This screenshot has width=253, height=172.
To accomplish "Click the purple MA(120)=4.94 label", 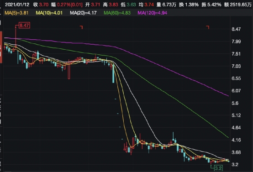I will click(x=153, y=13).
